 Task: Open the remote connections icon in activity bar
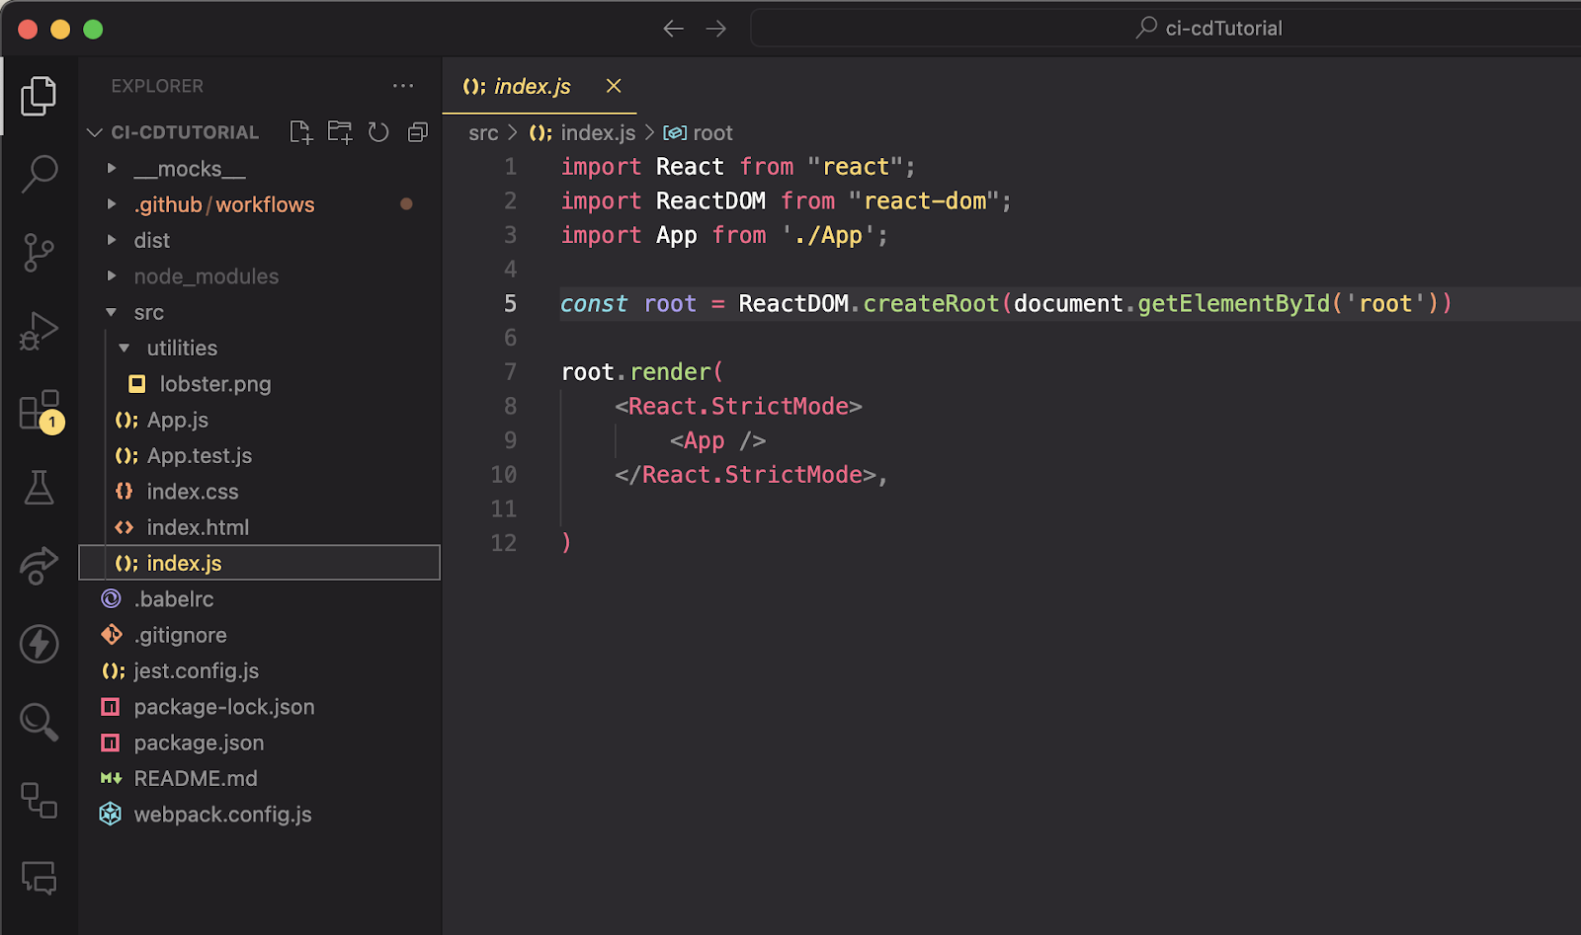(x=39, y=800)
